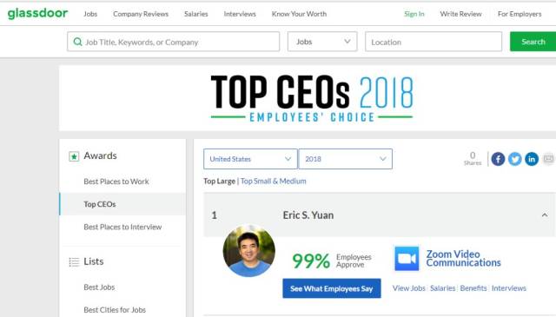Open the 2018 year dropdown

coord(346,159)
